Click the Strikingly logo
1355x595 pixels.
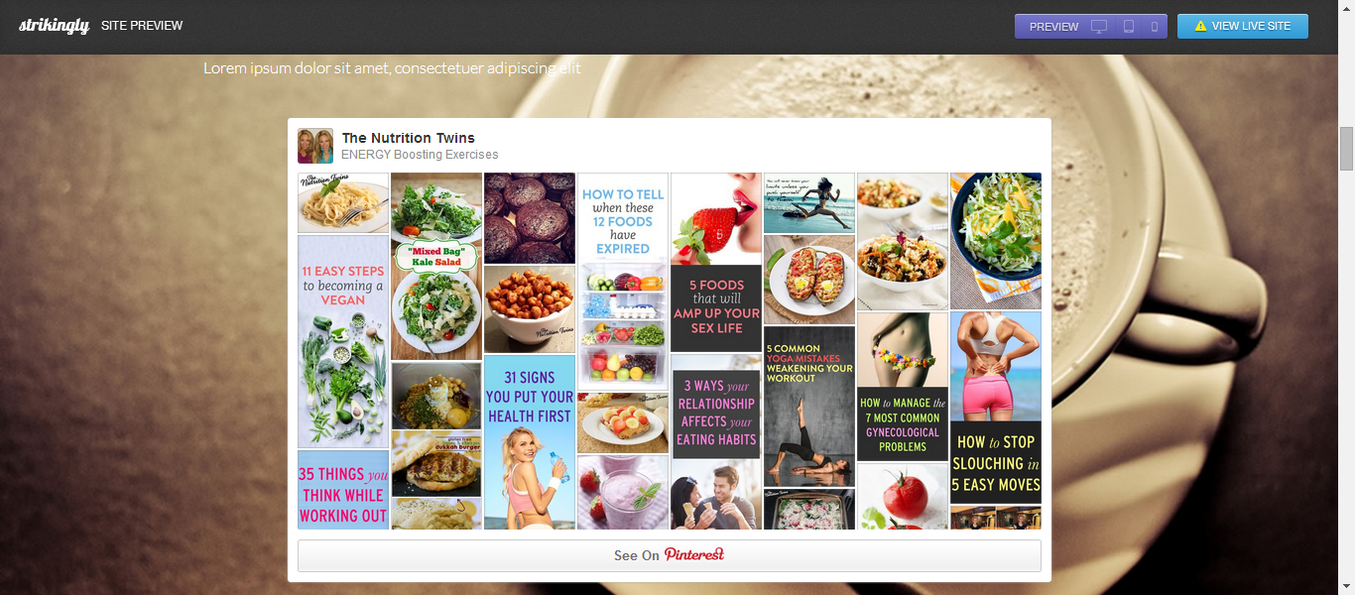click(55, 26)
